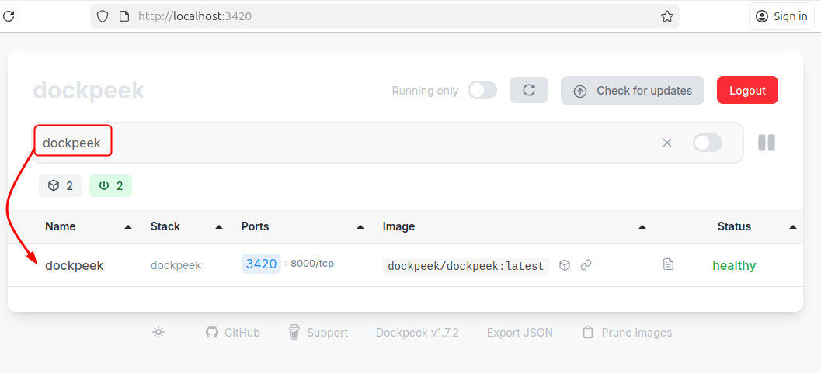
Task: Toggle the switch inside the search bar
Action: click(707, 143)
